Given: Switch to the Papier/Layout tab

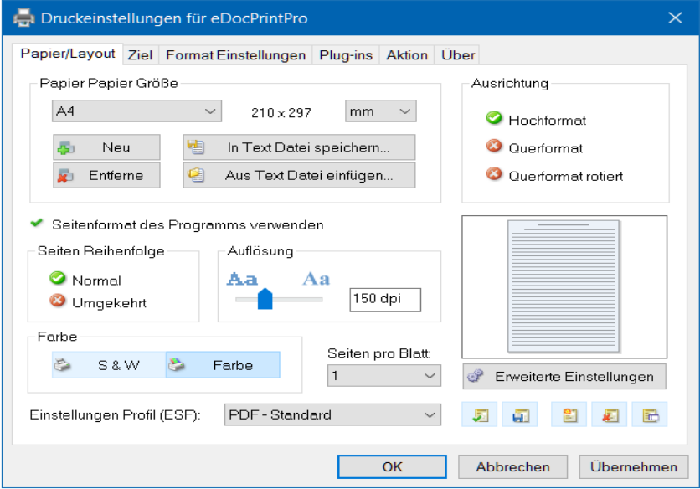Looking at the screenshot, I should click(x=68, y=54).
